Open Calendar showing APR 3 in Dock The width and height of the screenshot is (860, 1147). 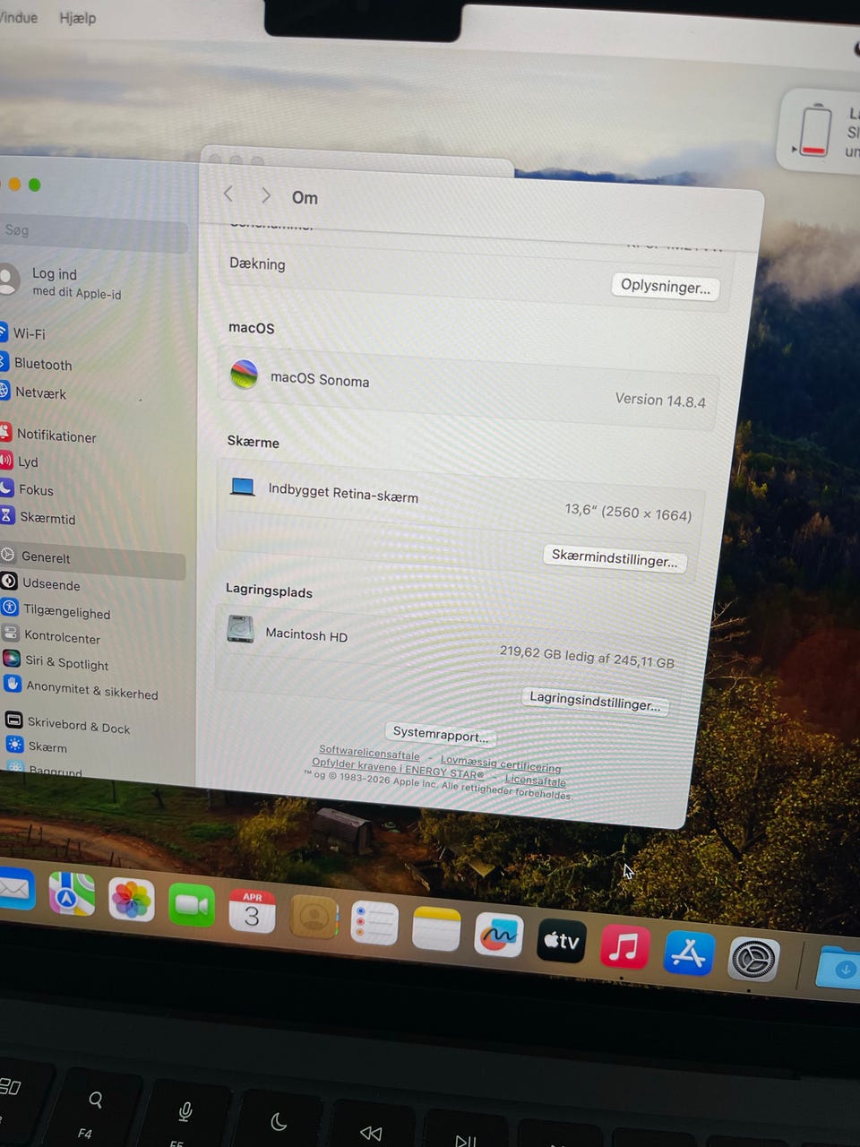[253, 911]
